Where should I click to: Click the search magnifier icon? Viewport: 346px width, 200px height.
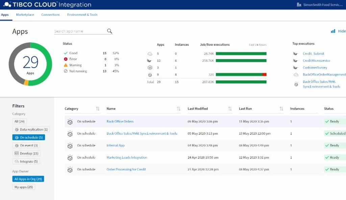click(109, 31)
